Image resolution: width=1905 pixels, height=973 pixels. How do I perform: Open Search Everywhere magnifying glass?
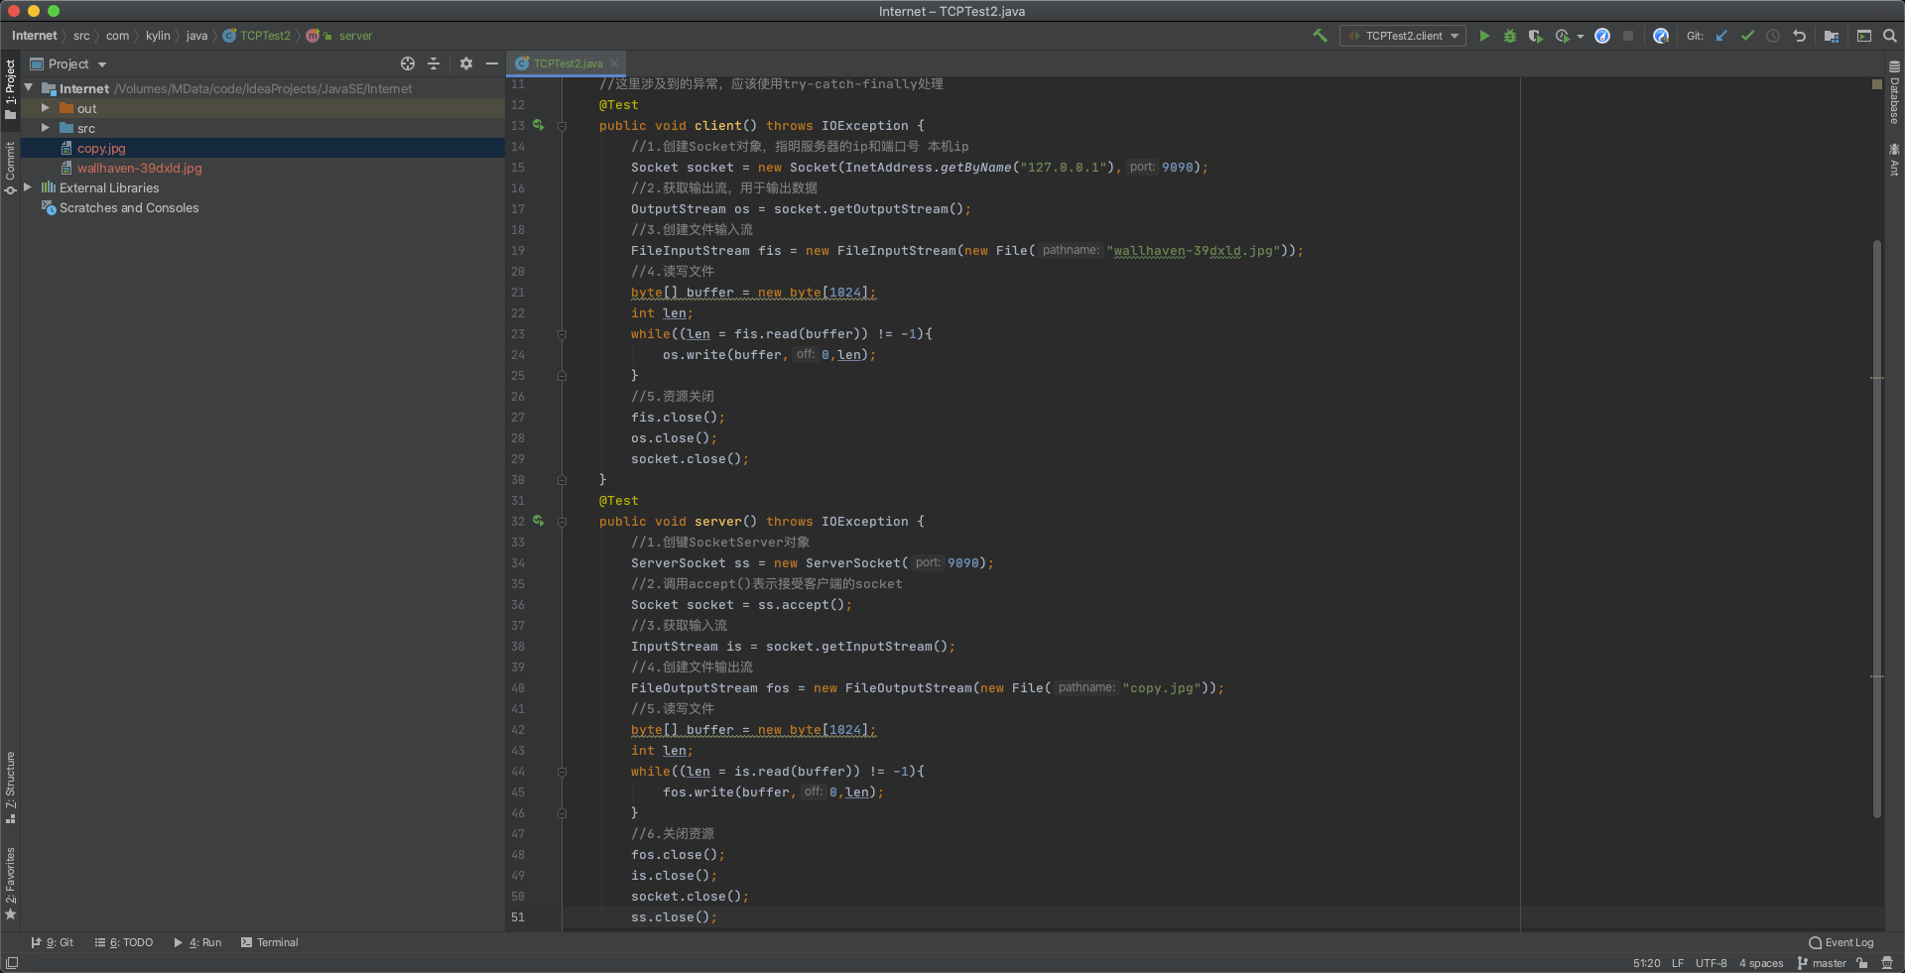pos(1890,36)
